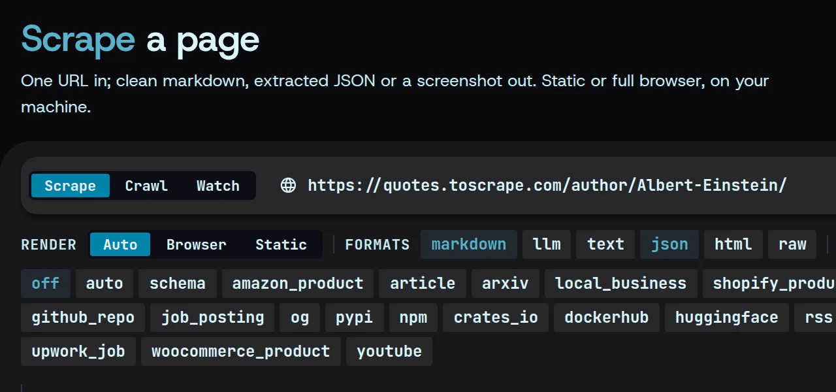This screenshot has width=836, height=392.
Task: Select the upwork_job extractor
Action: point(78,351)
